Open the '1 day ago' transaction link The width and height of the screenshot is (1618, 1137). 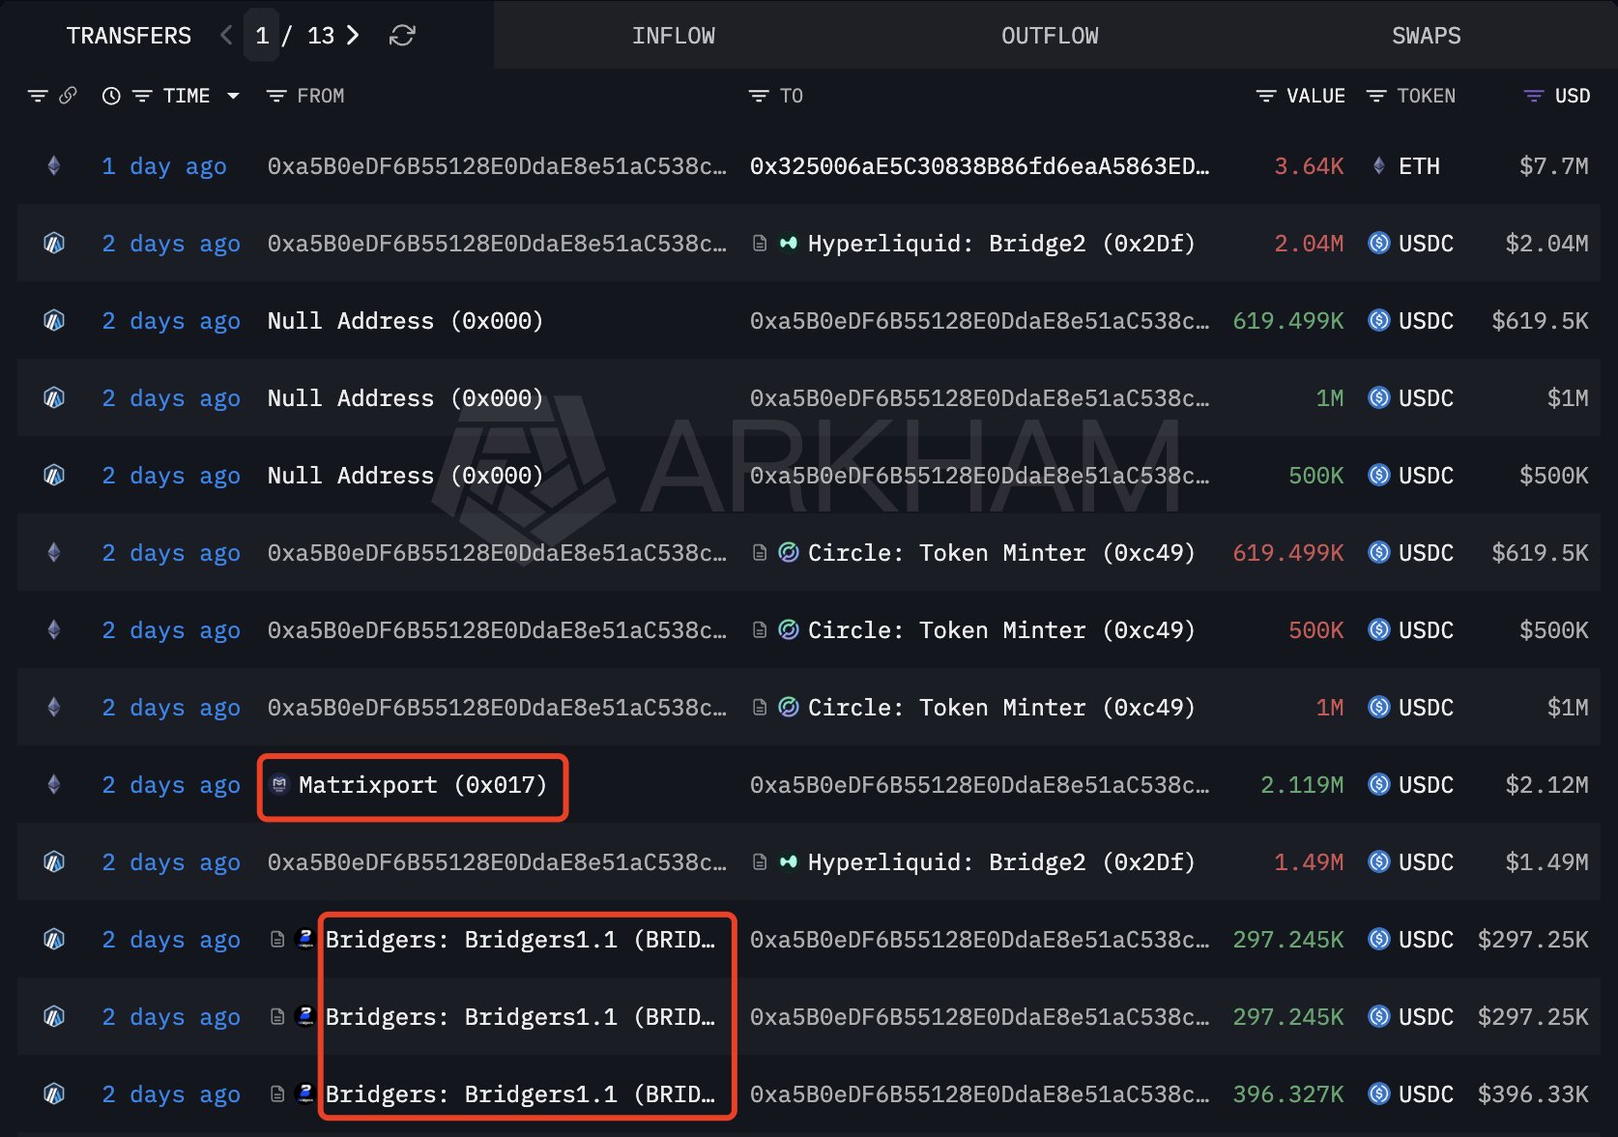pyautogui.click(x=164, y=166)
